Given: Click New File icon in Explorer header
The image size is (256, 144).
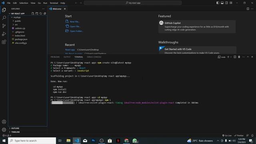Looking at the screenshot, I should (33, 13).
